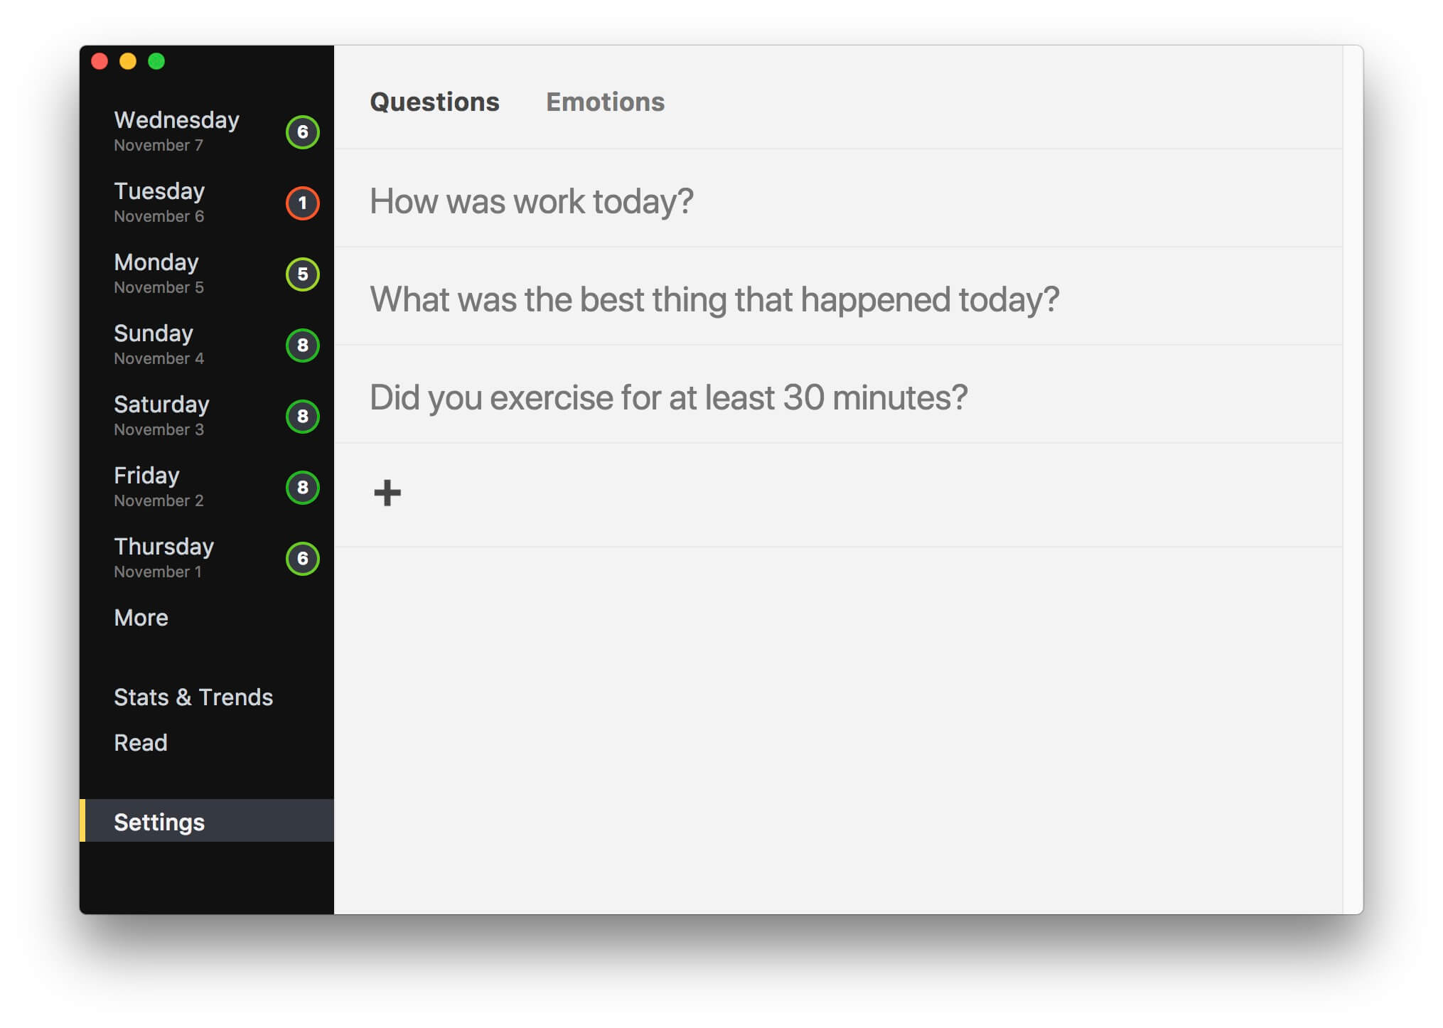This screenshot has height=1028, width=1443.
Task: Select the 'best thing that happened today' question
Action: [x=714, y=299]
